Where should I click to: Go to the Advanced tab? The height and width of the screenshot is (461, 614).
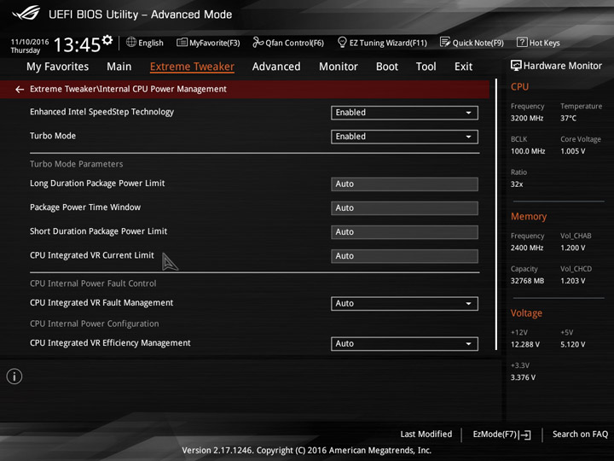(276, 67)
